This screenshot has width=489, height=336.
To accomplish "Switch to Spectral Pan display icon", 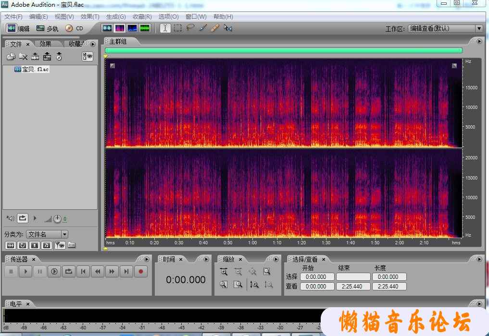I will pos(132,28).
